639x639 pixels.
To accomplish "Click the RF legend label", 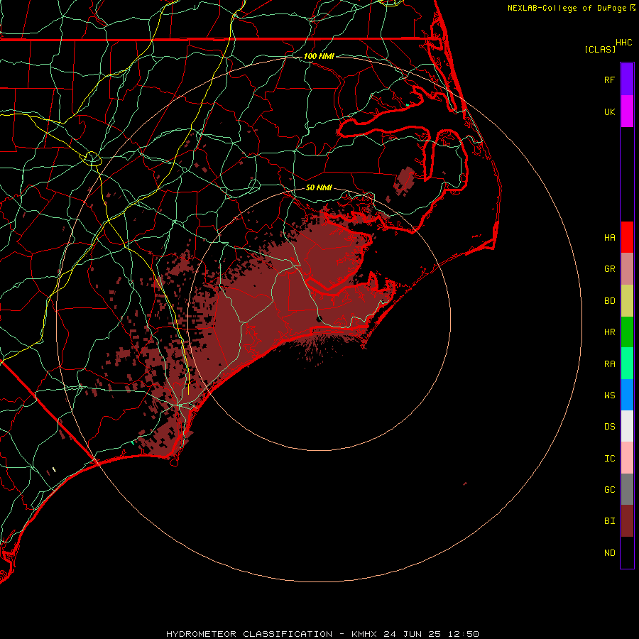I will click(x=609, y=80).
